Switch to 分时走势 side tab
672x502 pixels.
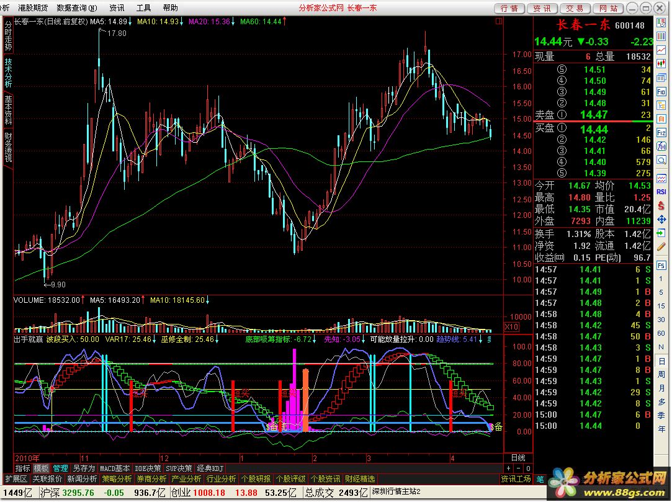click(8, 36)
